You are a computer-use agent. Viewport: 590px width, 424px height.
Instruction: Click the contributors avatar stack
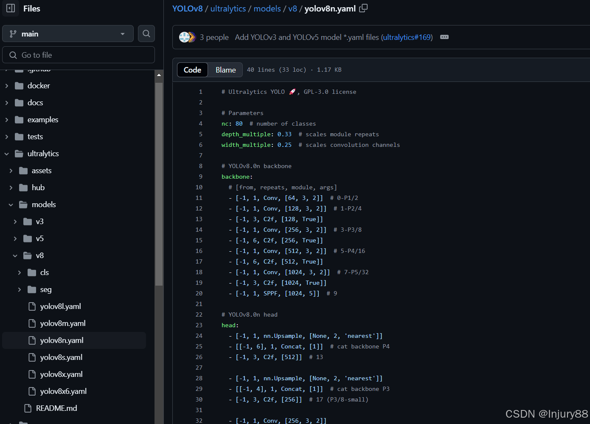187,37
